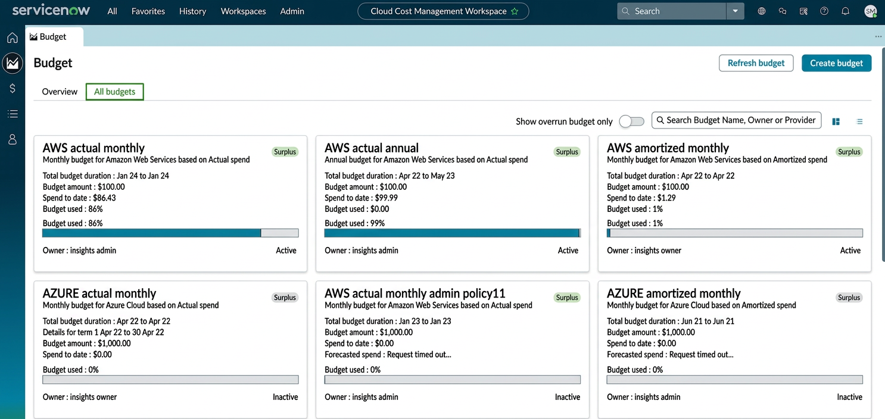
Task: Open the Admin menu
Action: tap(292, 11)
